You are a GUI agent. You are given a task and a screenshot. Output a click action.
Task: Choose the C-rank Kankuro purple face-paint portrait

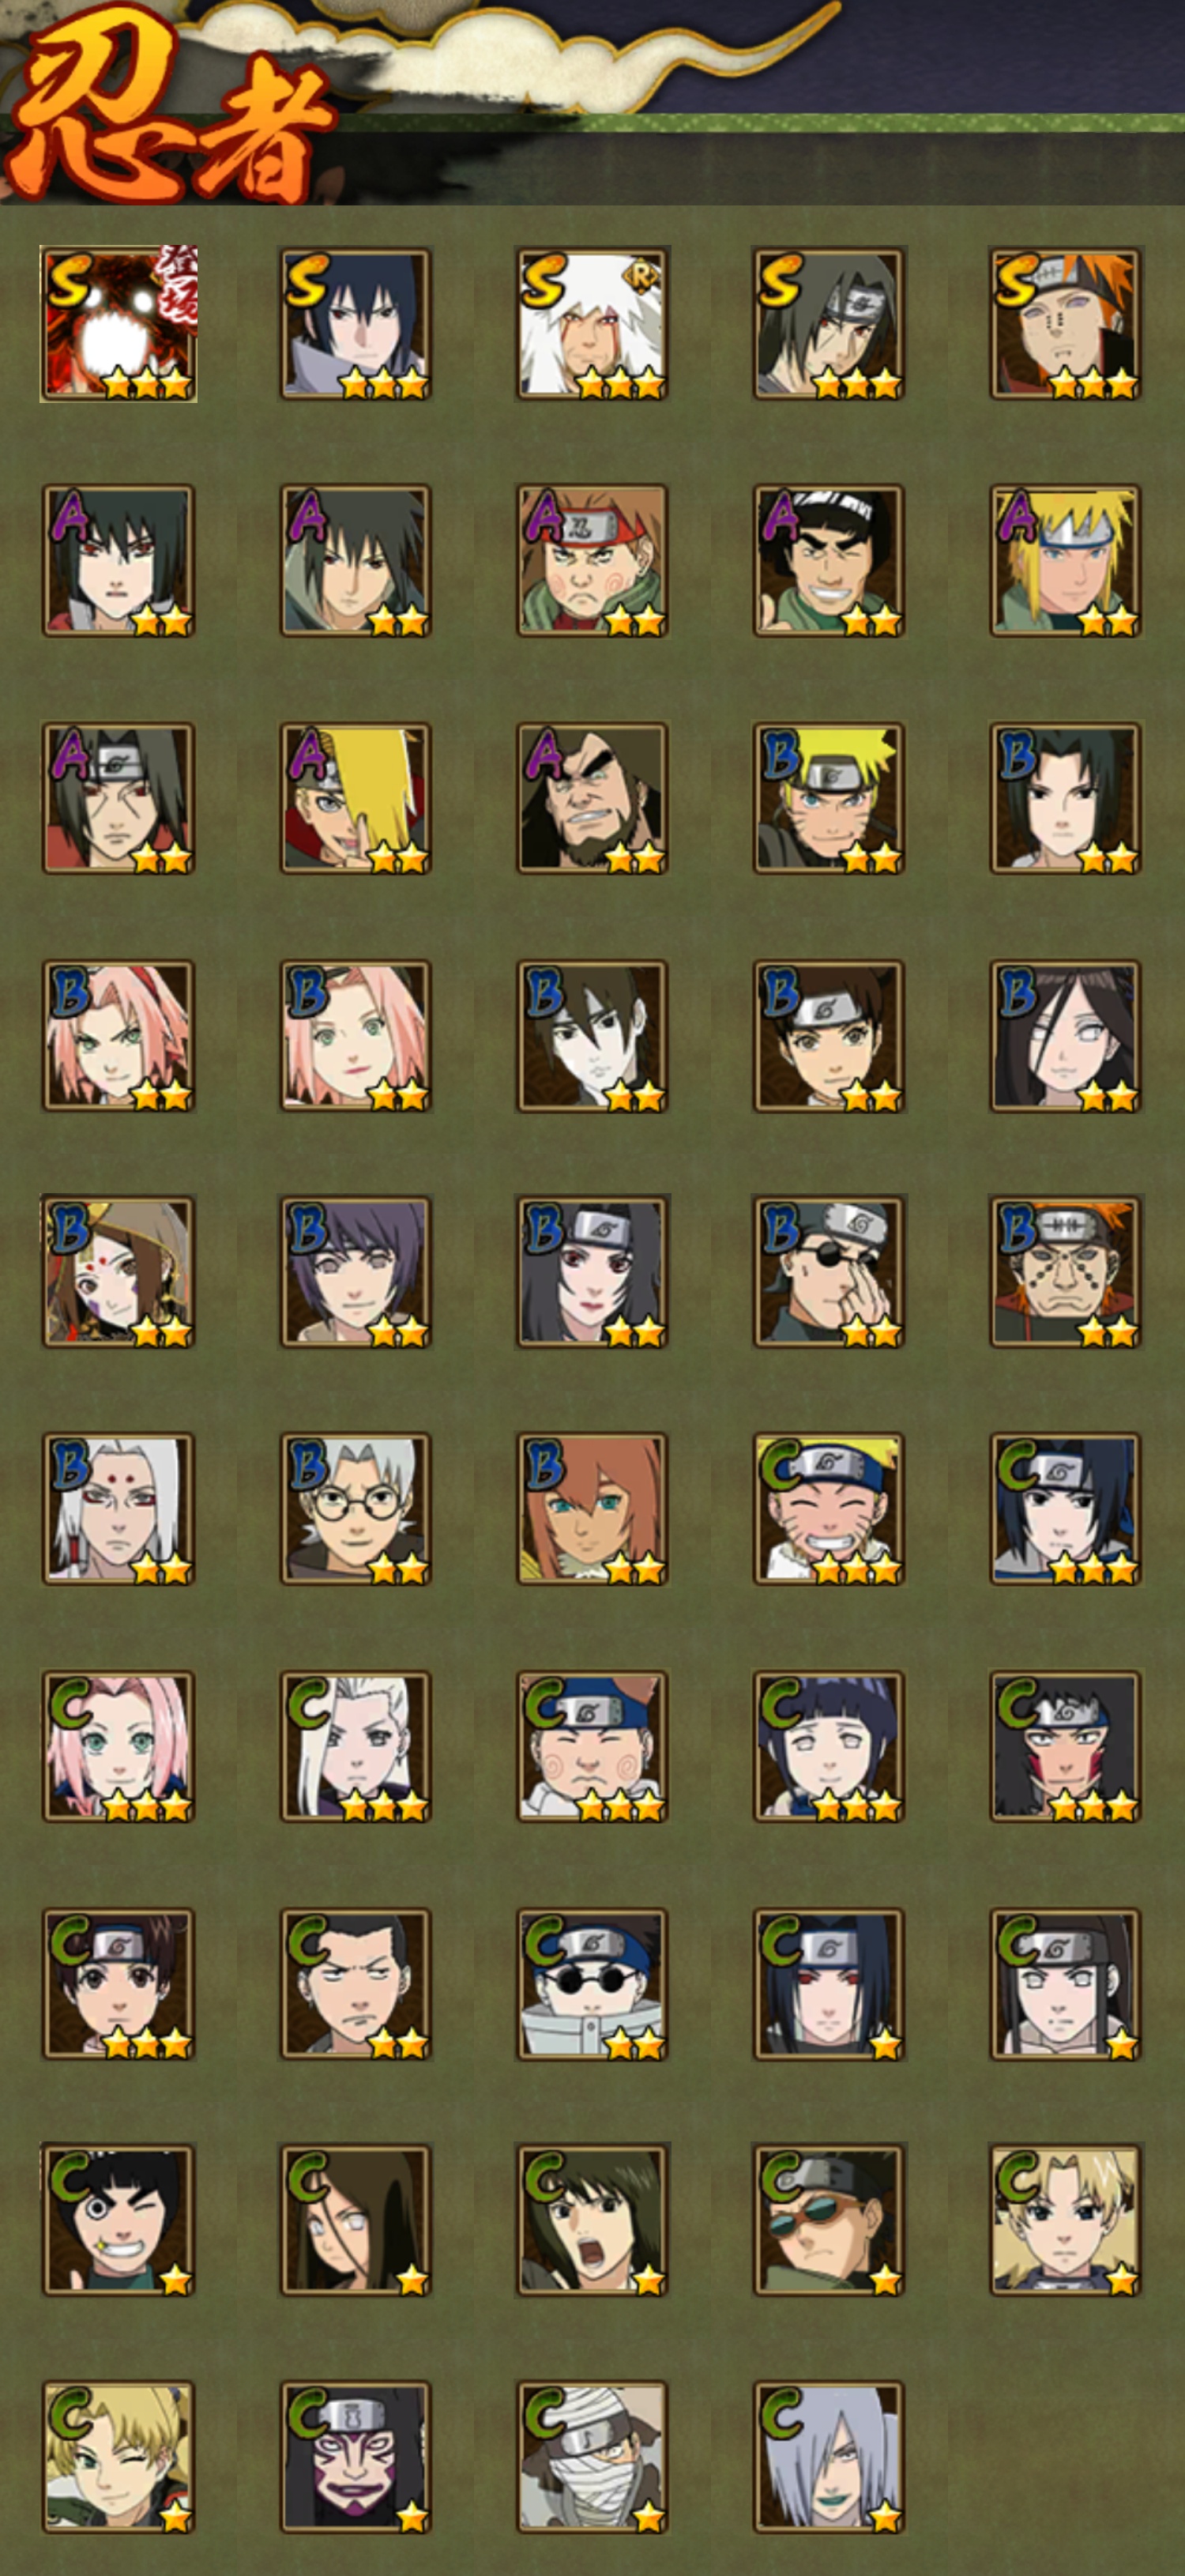tap(355, 2457)
